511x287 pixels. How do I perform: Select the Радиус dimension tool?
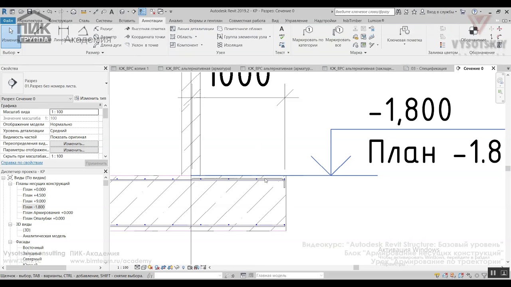103,29
